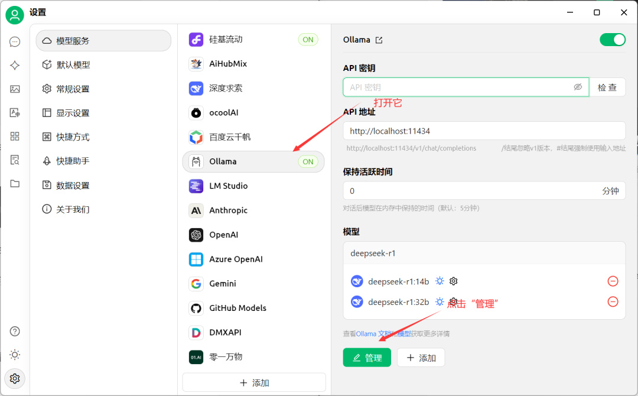Select Azure OpenAI provider
Screen dimensions: 638x396
pos(253,259)
